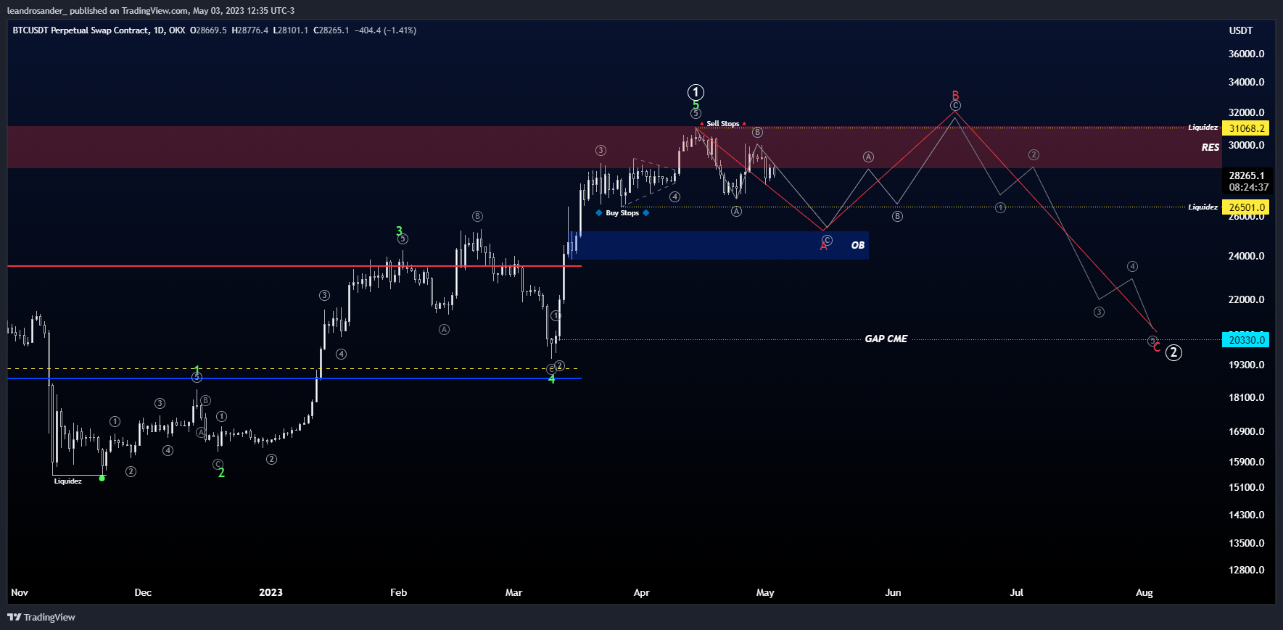Click the 32000.0 price axis label

(x=1247, y=112)
